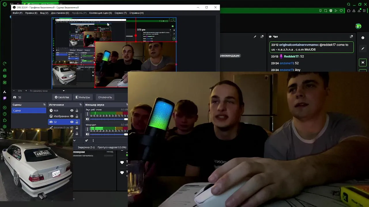Pop out the Чат panel

coord(351,37)
